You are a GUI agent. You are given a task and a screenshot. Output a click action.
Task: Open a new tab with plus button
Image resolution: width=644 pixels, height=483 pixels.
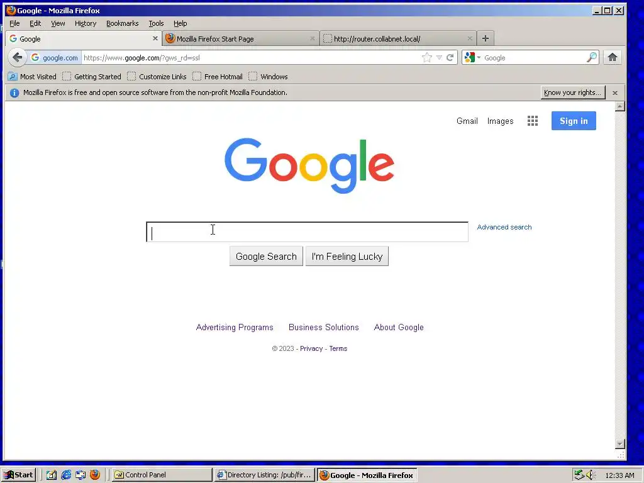tap(486, 38)
